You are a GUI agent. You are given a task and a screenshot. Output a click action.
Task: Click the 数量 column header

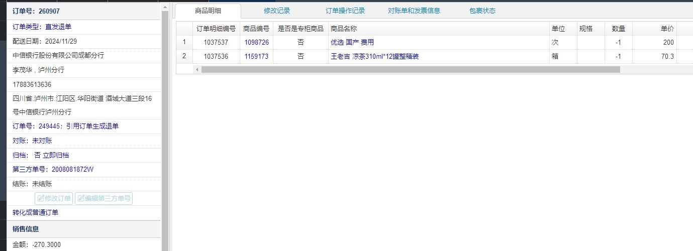pos(619,29)
